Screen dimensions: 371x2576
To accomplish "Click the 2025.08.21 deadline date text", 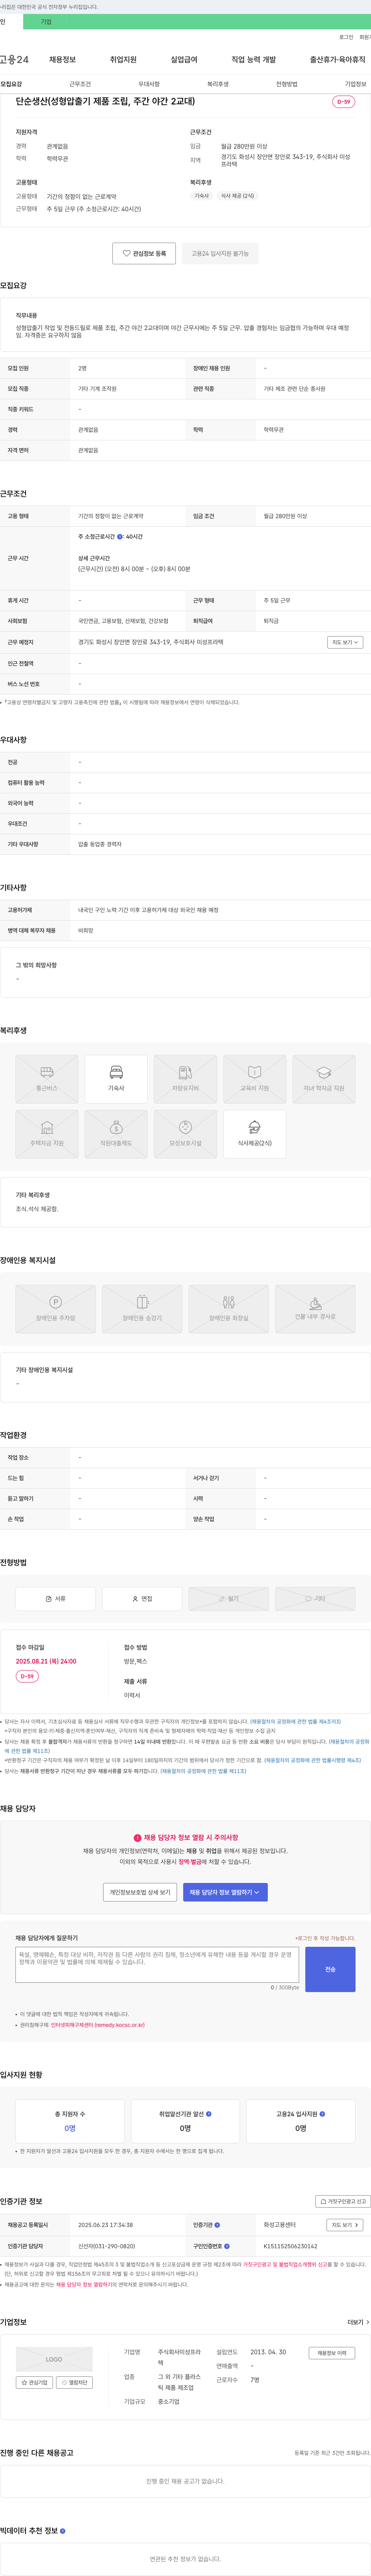I will [46, 1661].
